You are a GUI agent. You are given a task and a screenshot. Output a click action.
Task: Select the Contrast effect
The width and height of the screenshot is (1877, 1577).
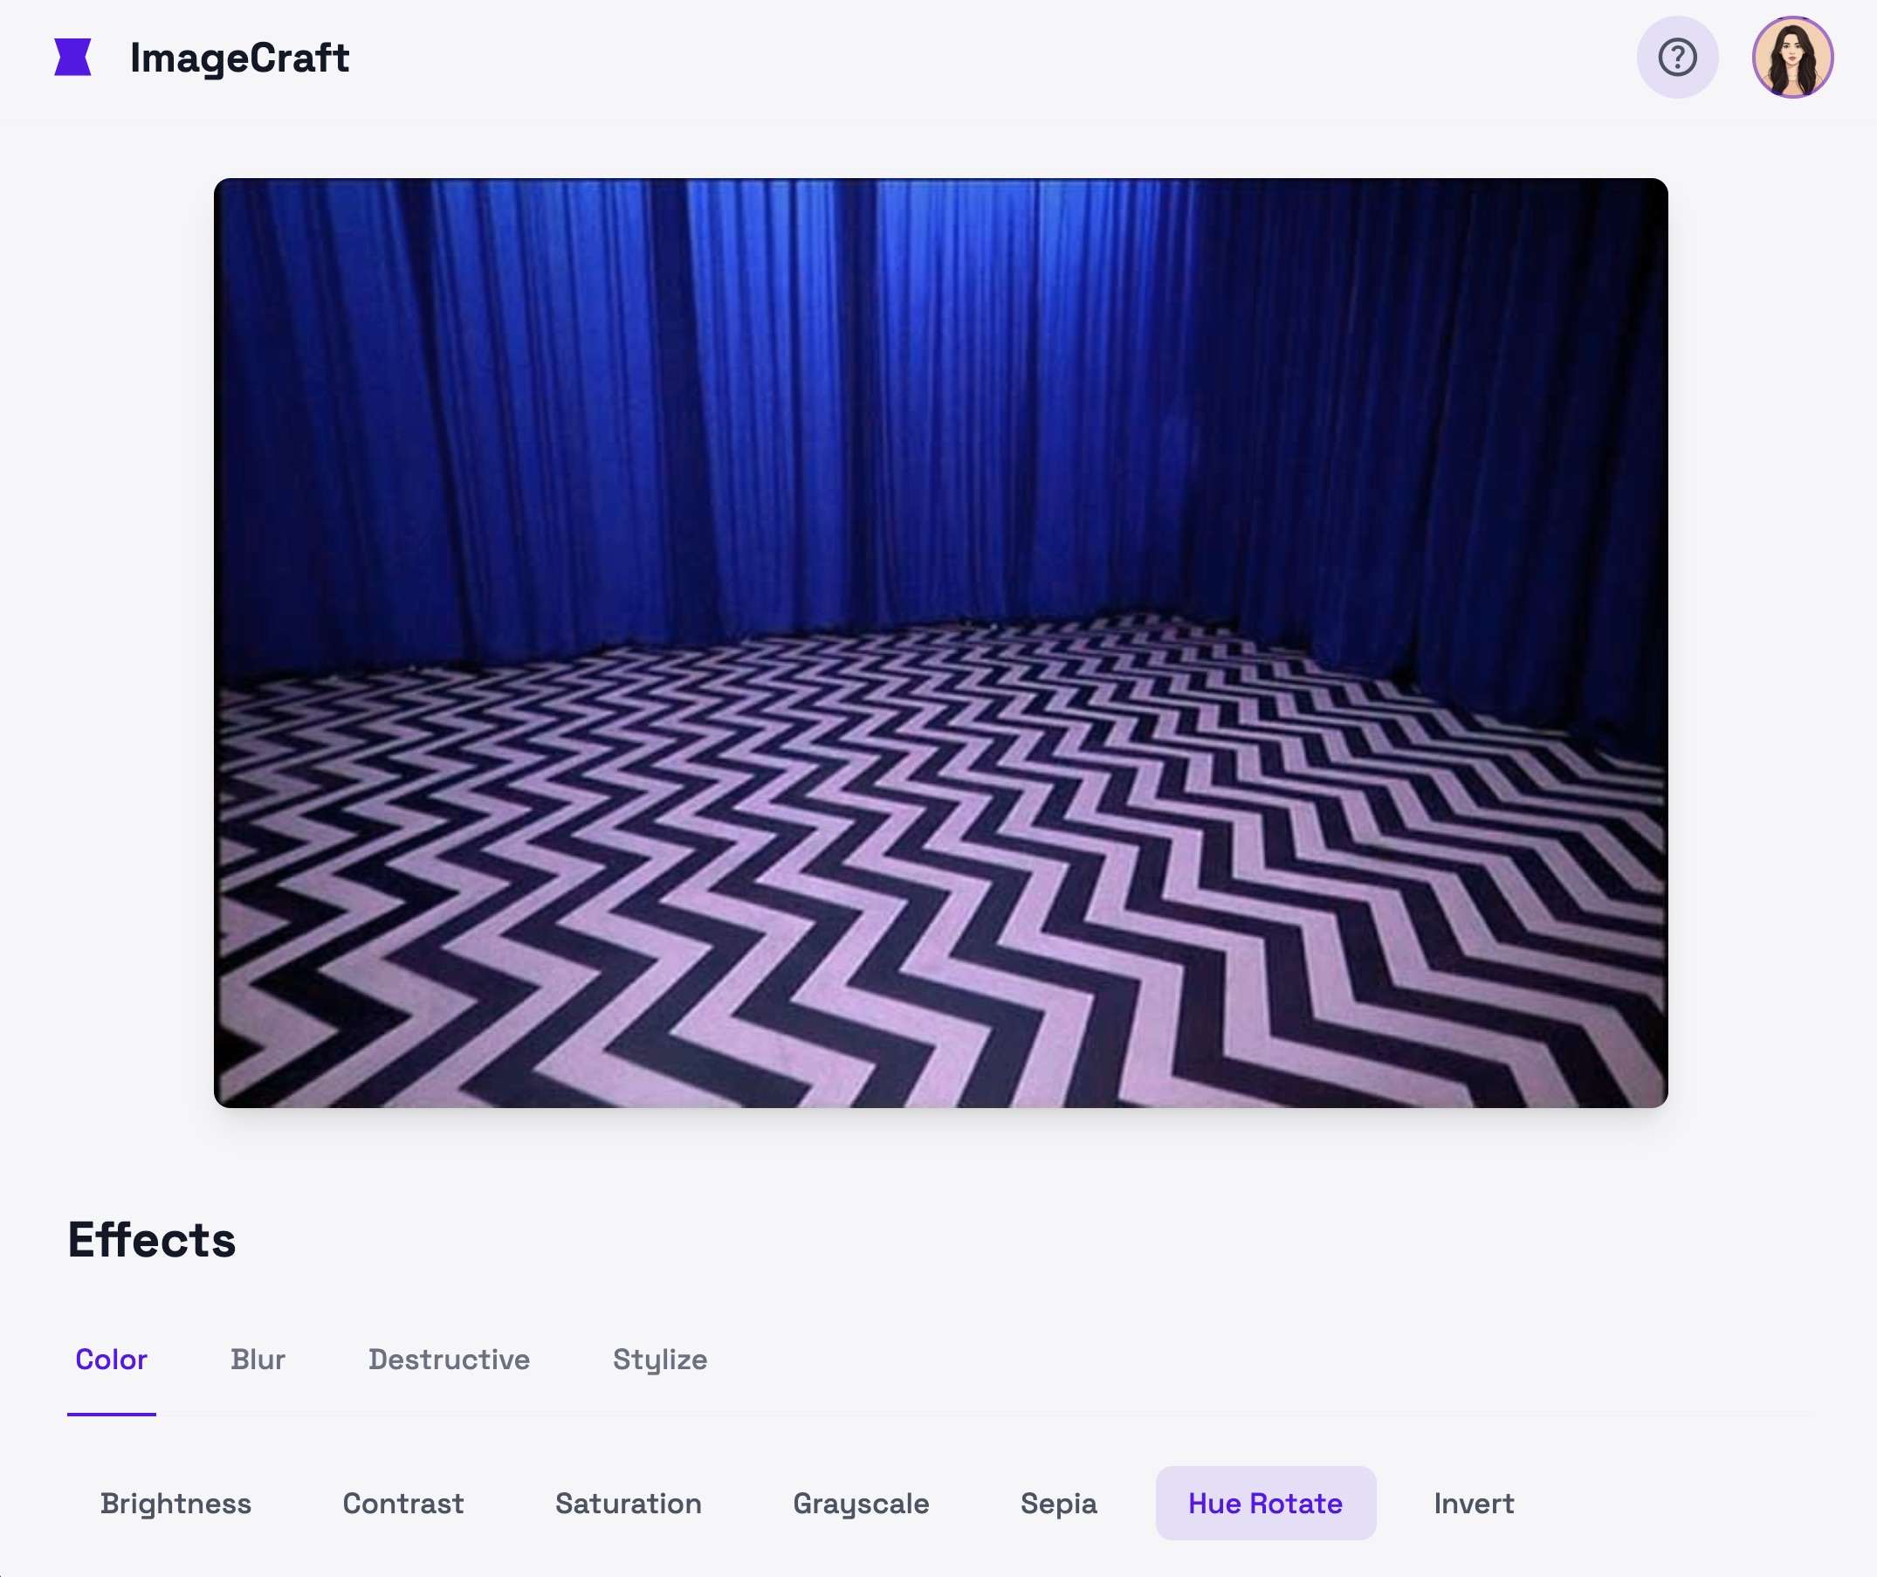403,1504
